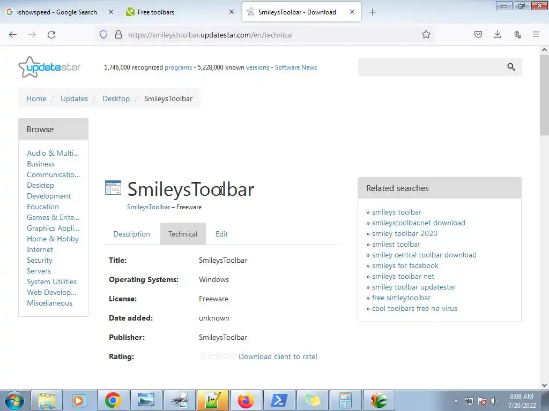
Task: Click the Updates breadcrumb link
Action: (x=74, y=98)
